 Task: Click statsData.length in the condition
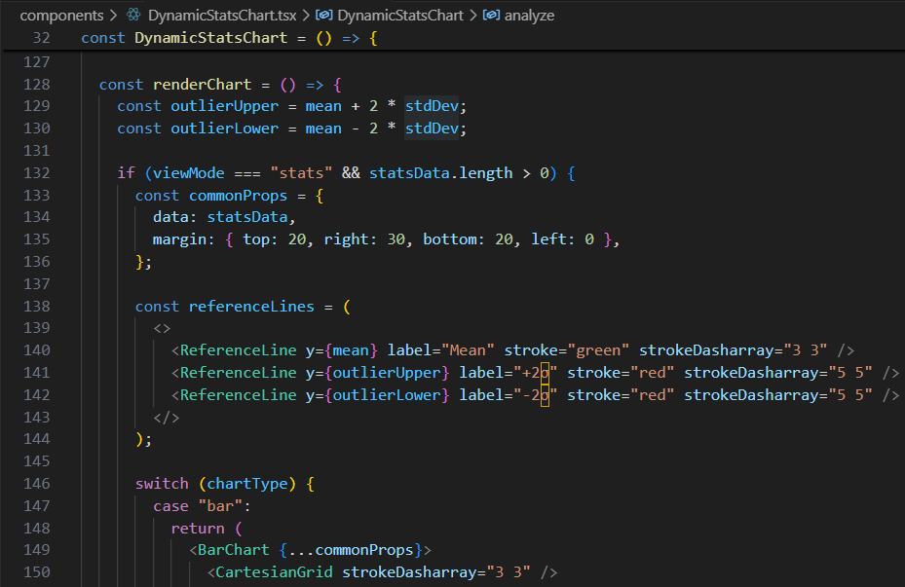click(x=441, y=173)
